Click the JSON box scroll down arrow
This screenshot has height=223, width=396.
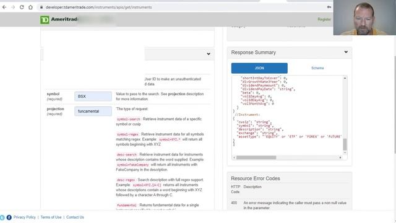(x=345, y=153)
